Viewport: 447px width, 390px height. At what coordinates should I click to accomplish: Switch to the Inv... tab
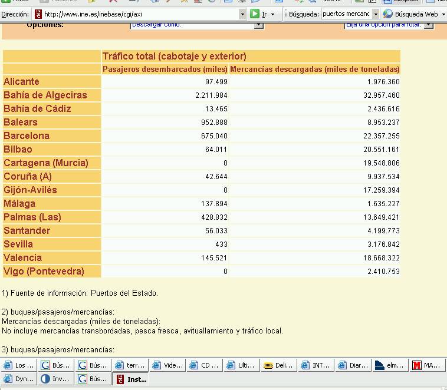tap(56, 379)
